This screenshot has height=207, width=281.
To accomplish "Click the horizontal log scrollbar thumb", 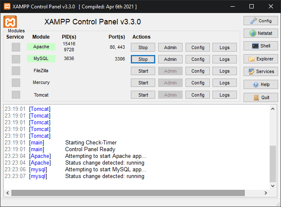I will pyautogui.click(x=128, y=193).
